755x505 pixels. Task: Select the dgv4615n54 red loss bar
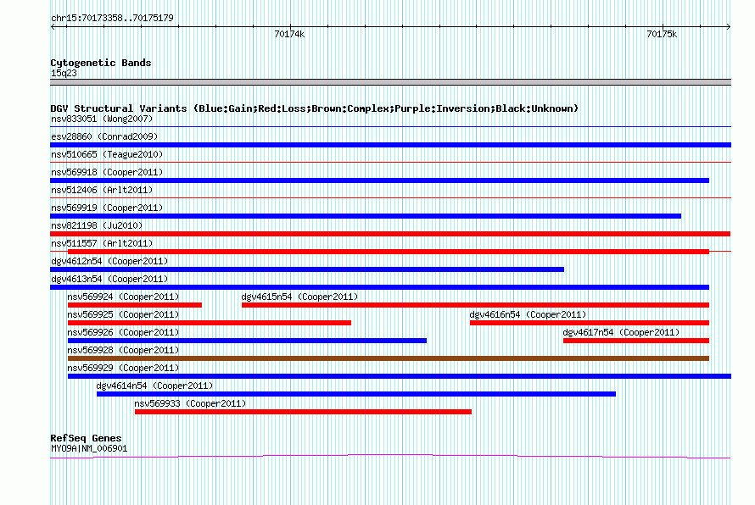[x=475, y=305]
